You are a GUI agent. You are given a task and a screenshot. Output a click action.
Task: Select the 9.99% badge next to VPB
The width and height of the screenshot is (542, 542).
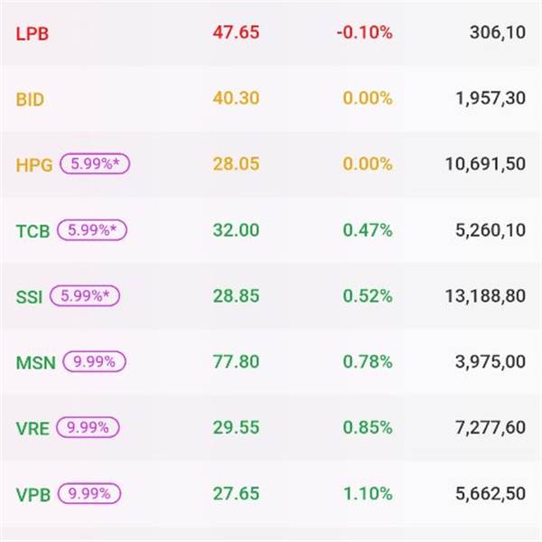[x=89, y=493]
